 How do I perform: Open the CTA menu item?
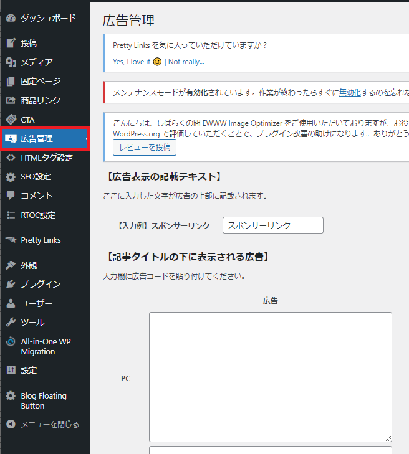point(46,120)
